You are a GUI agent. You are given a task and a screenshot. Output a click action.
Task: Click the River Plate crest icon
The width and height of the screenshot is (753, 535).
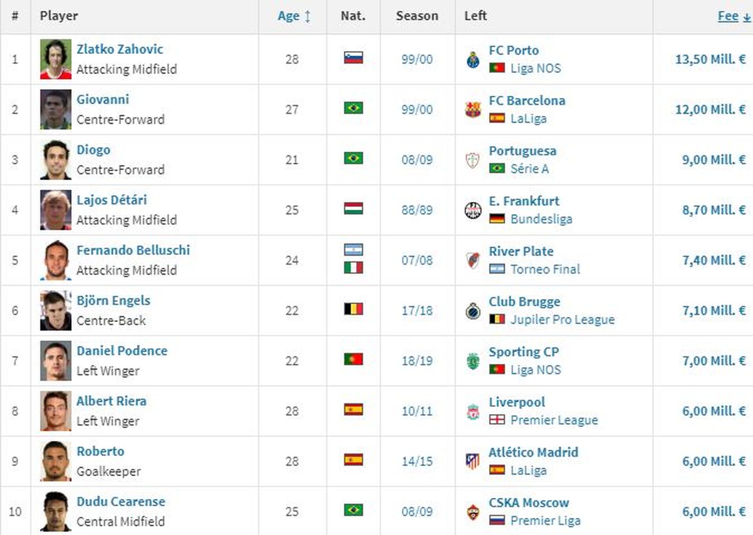tap(473, 261)
